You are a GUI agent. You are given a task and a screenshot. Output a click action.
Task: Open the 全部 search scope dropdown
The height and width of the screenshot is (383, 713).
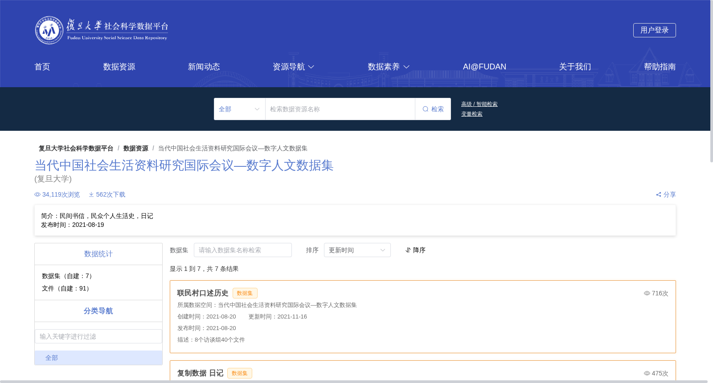click(x=240, y=109)
